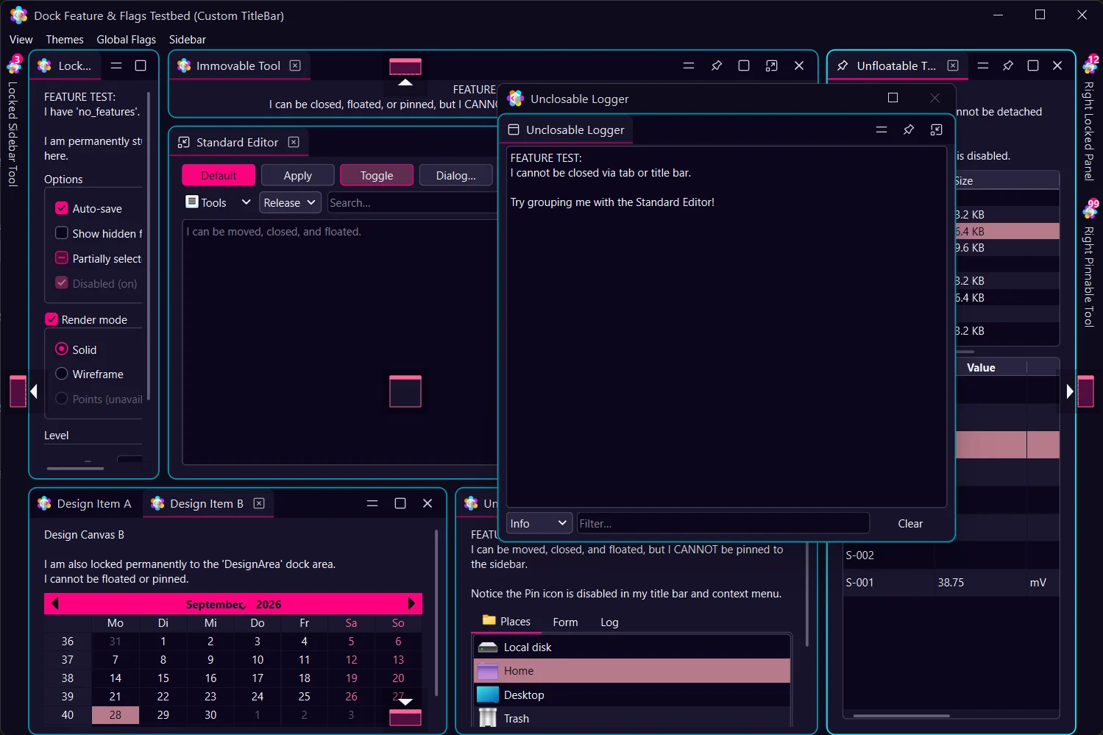This screenshot has height=735, width=1103.
Task: Float the Immovable Tool panel
Action: (x=771, y=65)
